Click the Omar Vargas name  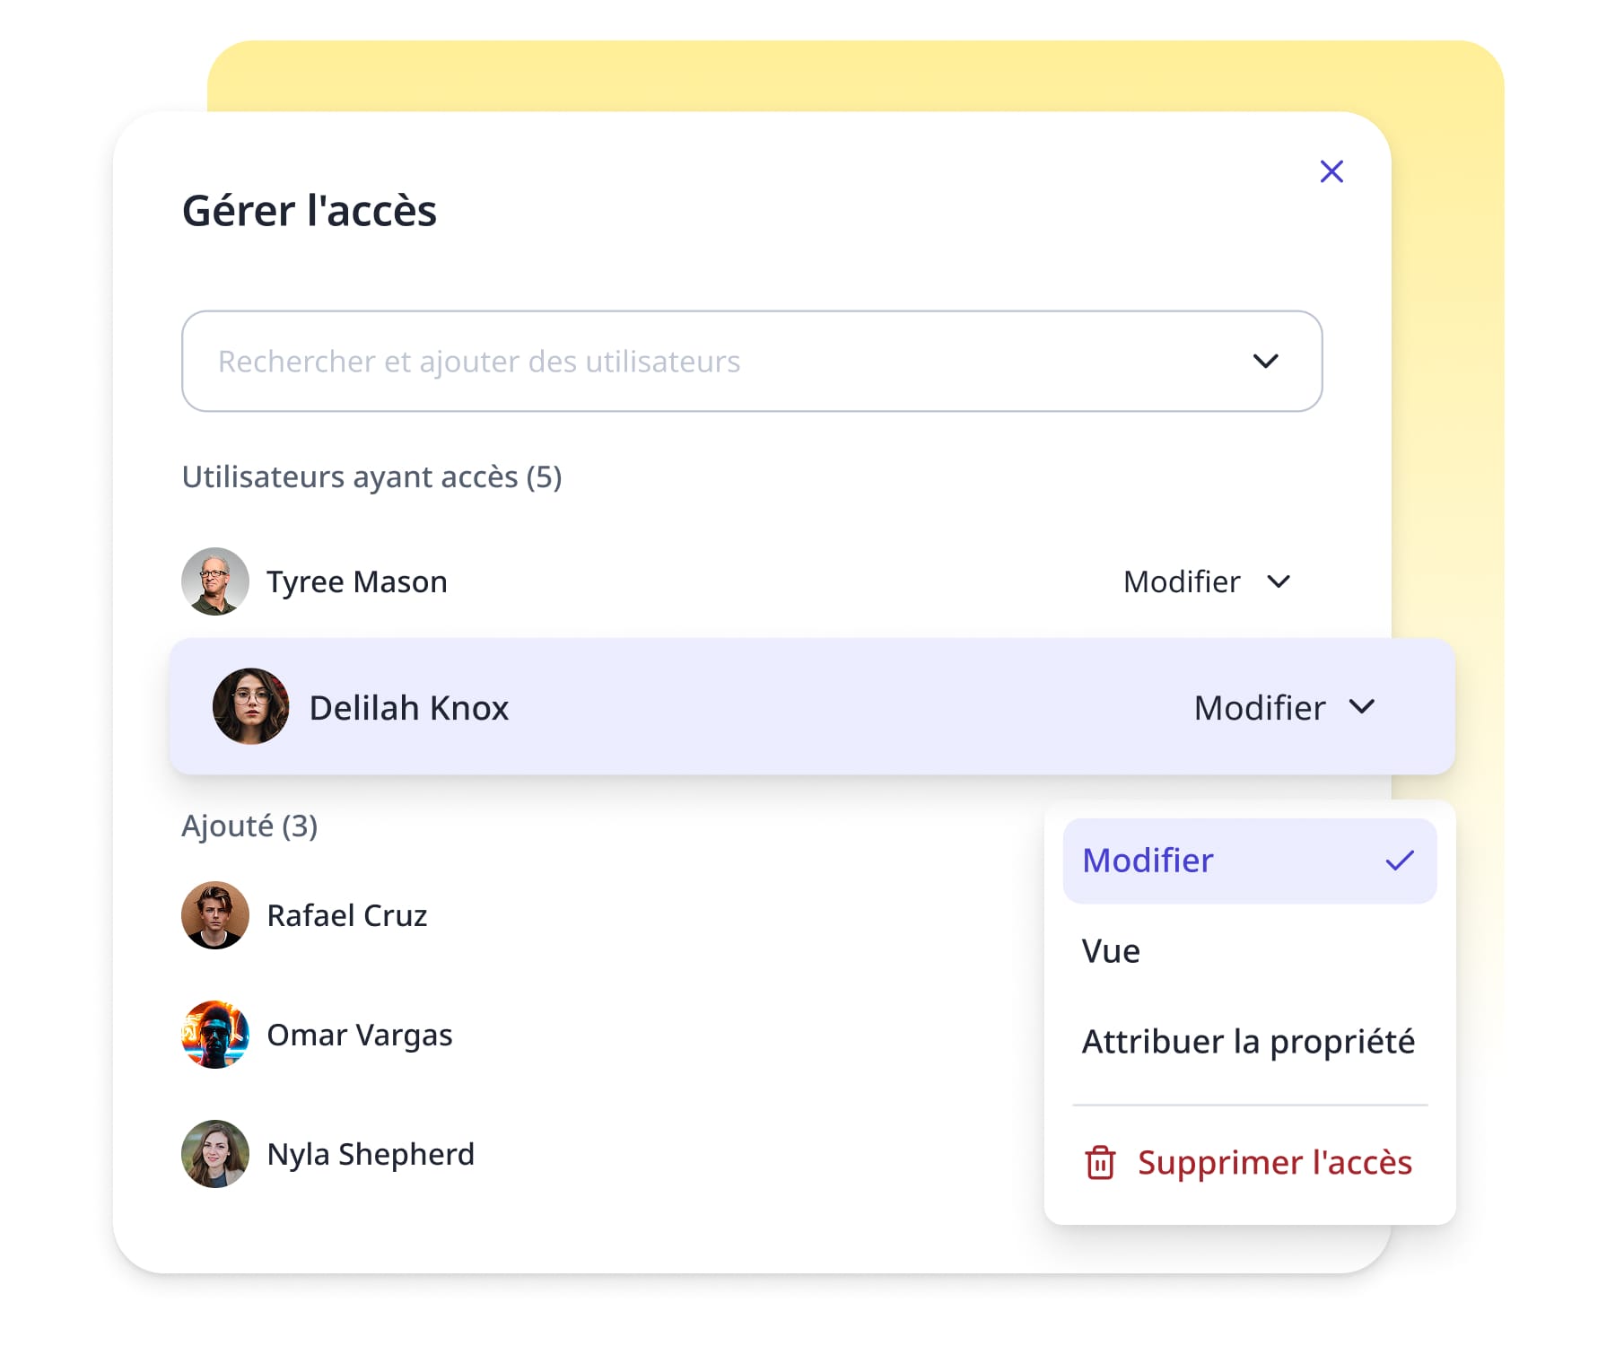tap(360, 1036)
